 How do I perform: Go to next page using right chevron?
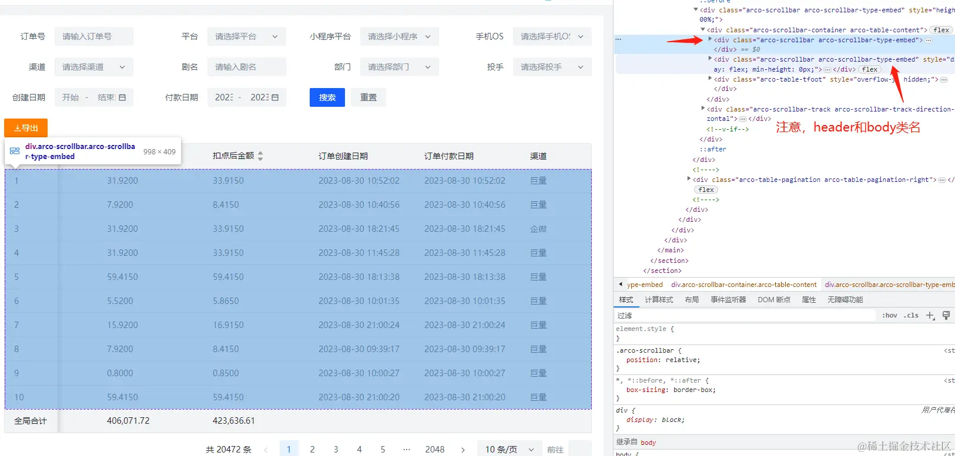[463, 450]
